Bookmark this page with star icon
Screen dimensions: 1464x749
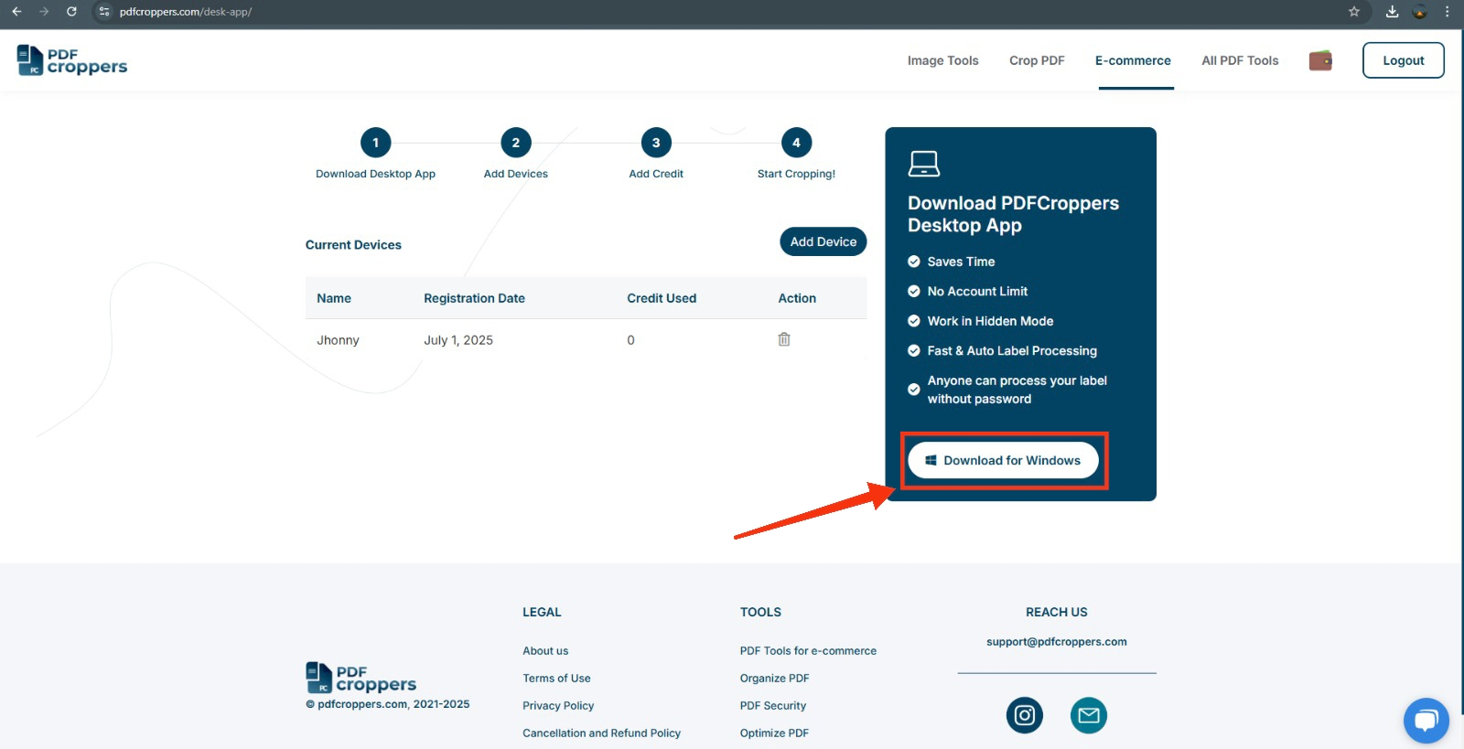tap(1354, 12)
